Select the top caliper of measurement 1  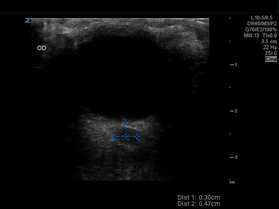tap(126, 122)
